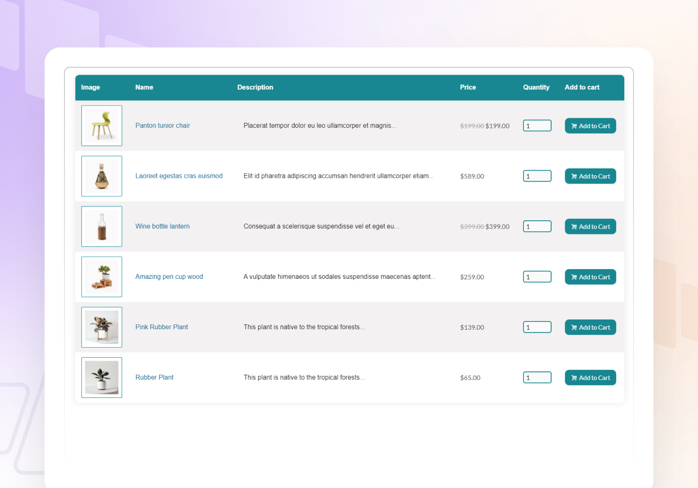
Task: Focus quantity field for Amazing pen cup wood
Action: point(537,277)
